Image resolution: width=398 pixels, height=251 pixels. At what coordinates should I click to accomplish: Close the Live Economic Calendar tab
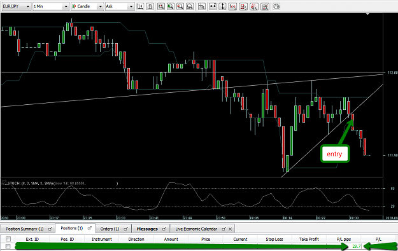[230, 229]
